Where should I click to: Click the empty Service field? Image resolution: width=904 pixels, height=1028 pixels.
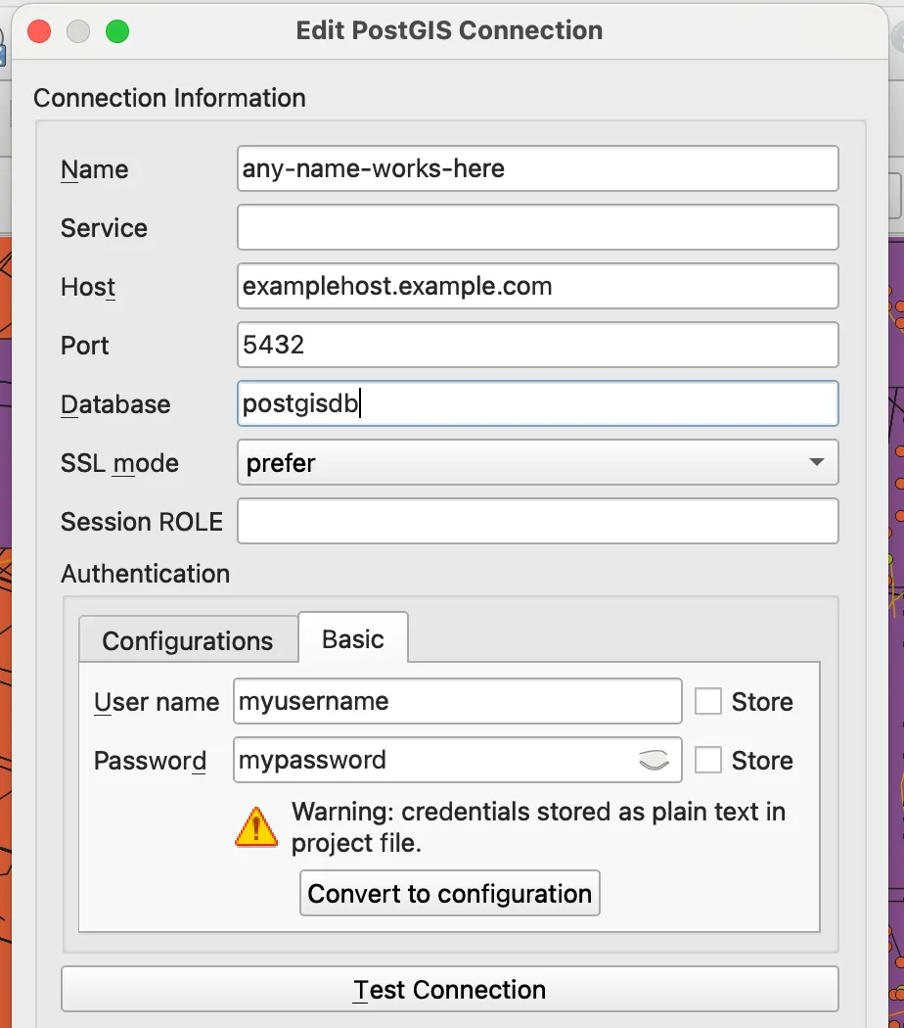tap(537, 227)
